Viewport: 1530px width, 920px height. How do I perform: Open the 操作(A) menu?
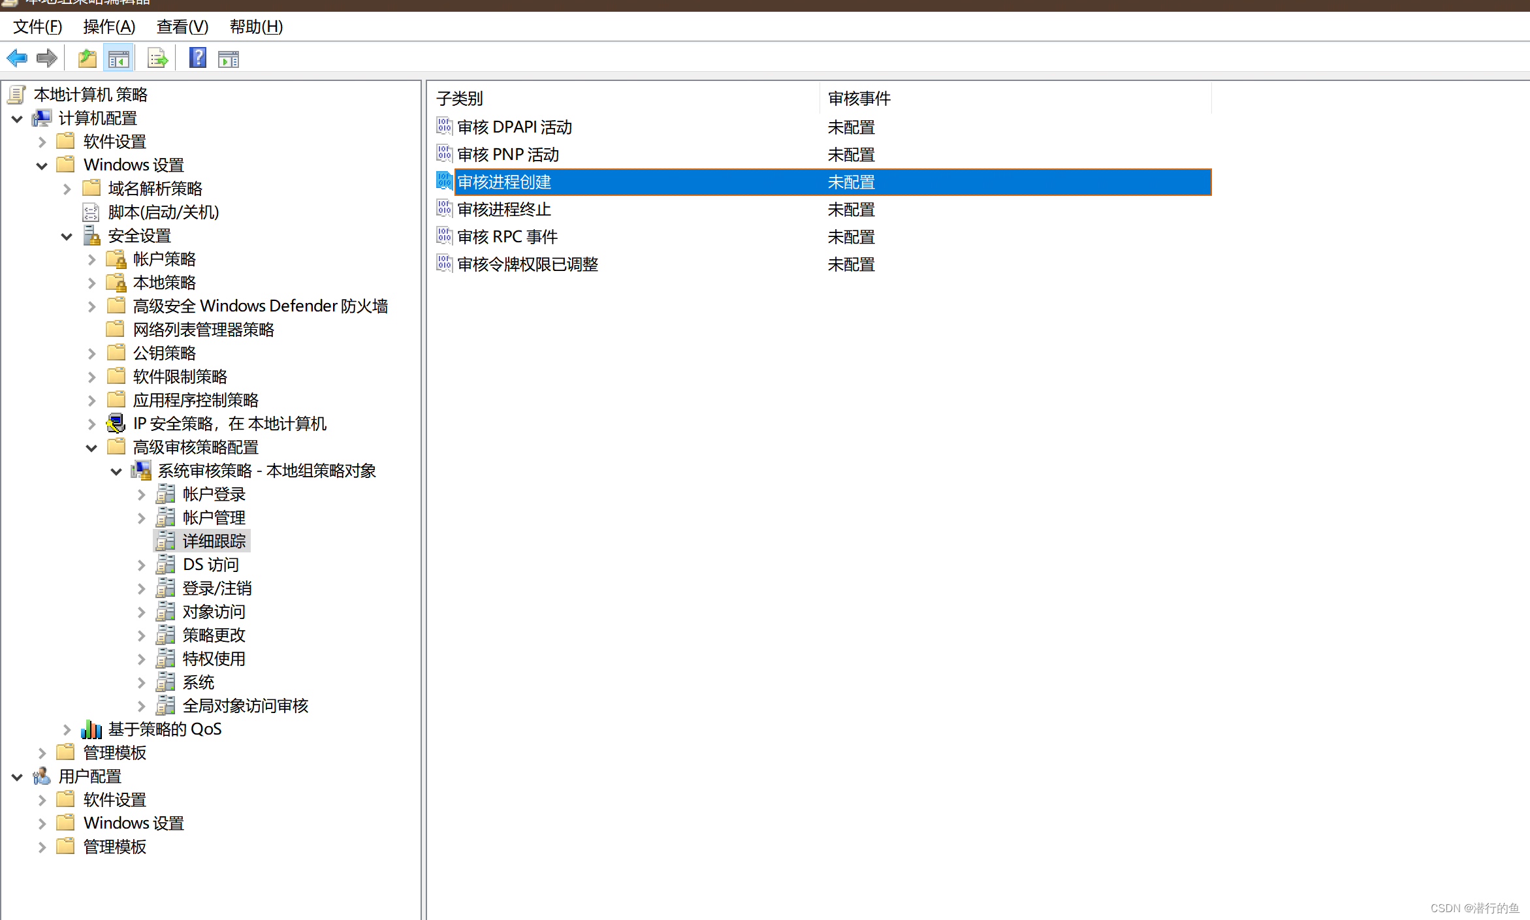point(109,27)
